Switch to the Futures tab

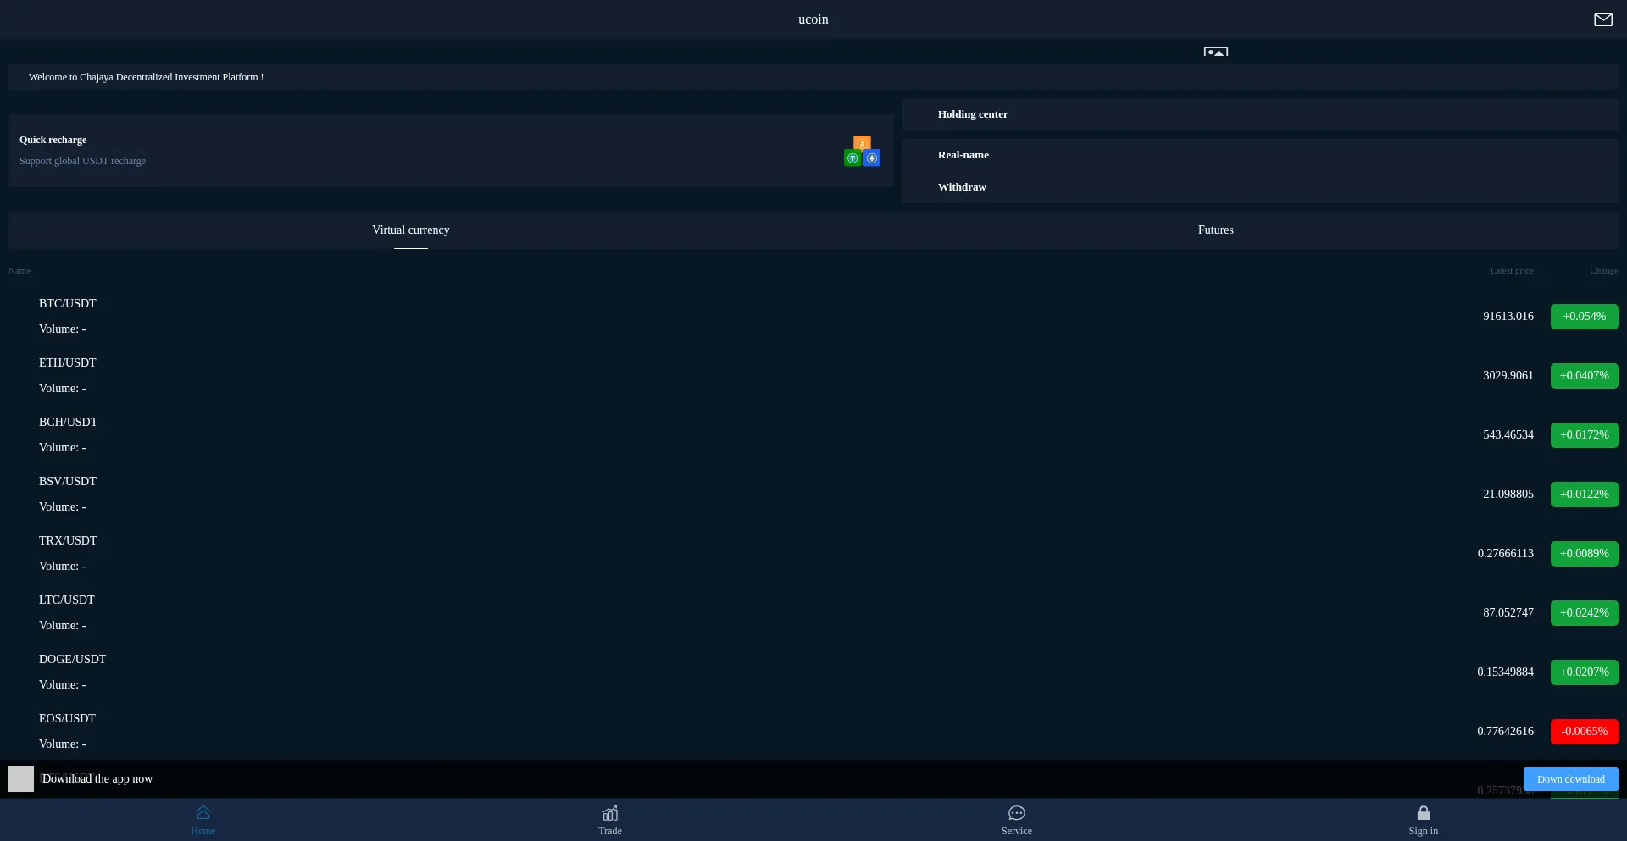pyautogui.click(x=1215, y=230)
